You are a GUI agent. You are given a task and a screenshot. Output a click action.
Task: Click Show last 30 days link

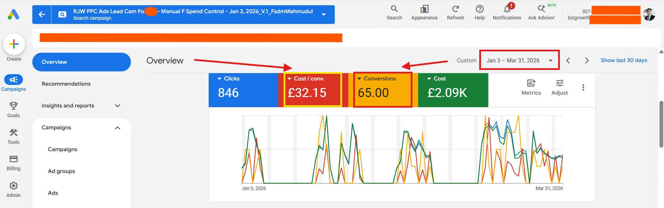624,60
